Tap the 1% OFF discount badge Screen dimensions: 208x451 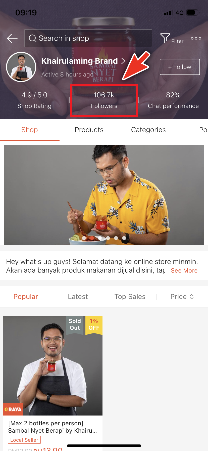pyautogui.click(x=94, y=324)
